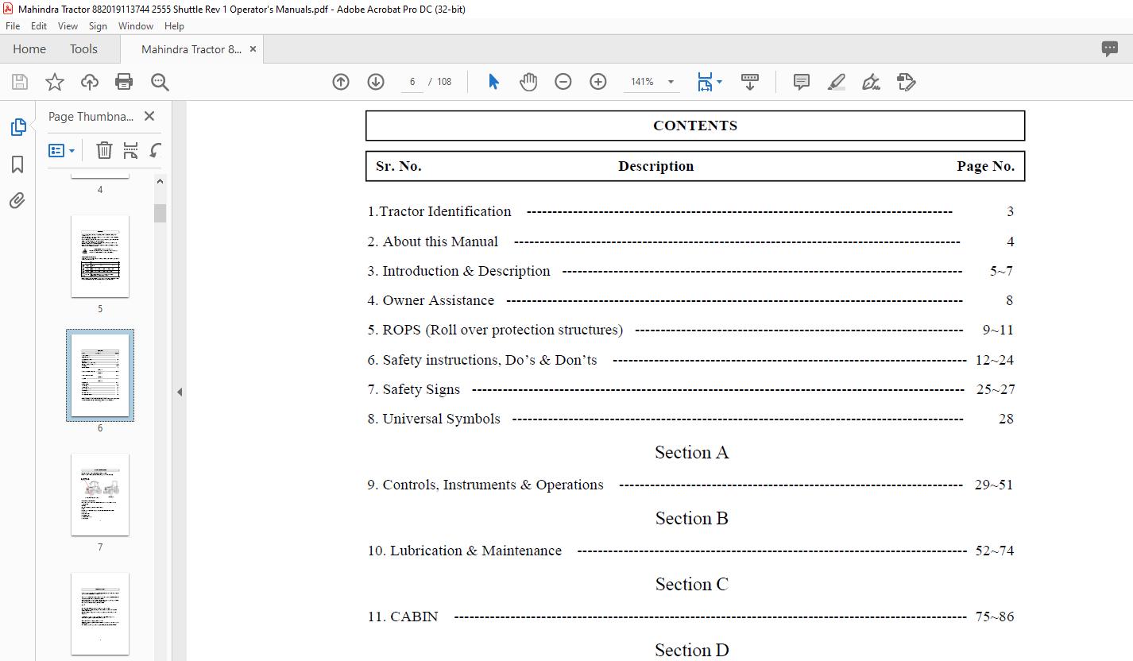The image size is (1133, 661).
Task: Open the Sign menu
Action: (x=98, y=26)
